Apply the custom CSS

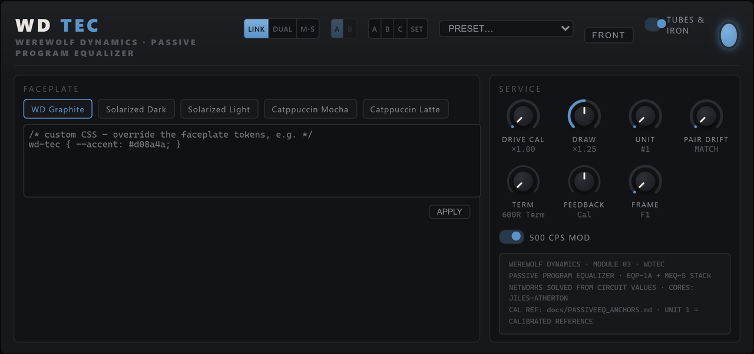[449, 212]
